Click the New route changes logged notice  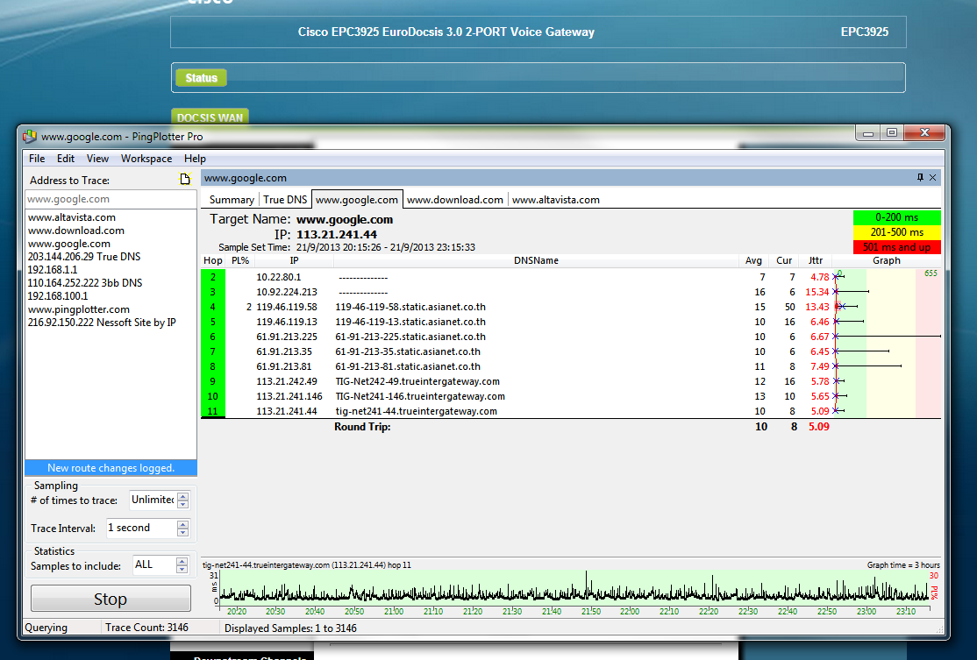pyautogui.click(x=111, y=467)
